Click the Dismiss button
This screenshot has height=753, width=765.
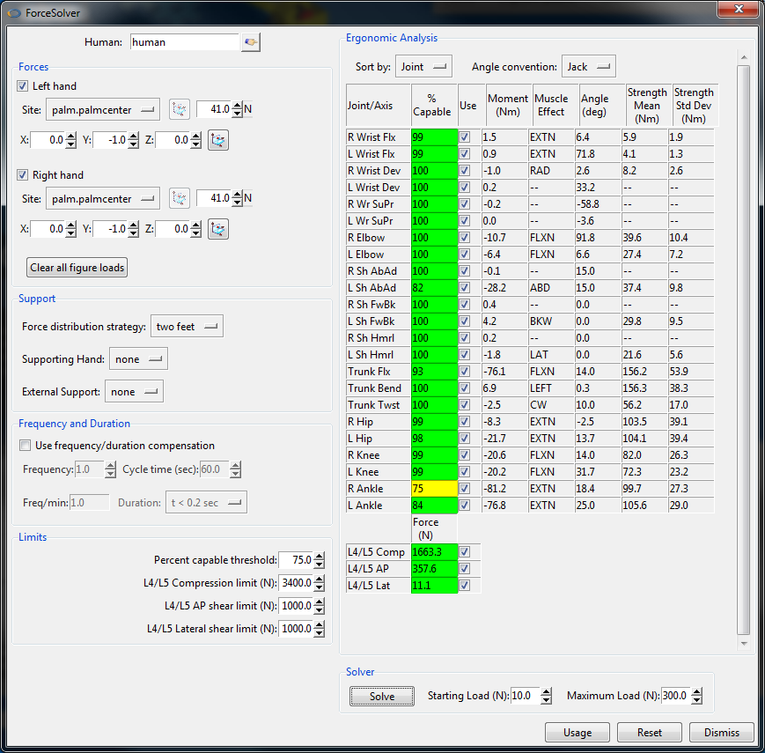(722, 733)
